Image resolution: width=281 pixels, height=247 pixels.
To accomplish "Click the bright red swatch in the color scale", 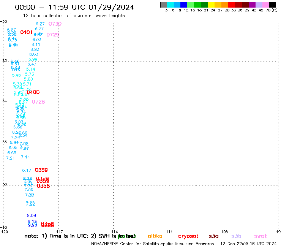I will pyautogui.click(x=232, y=5).
